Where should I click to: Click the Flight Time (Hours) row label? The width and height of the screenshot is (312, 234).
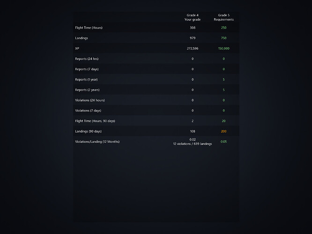coord(89,28)
